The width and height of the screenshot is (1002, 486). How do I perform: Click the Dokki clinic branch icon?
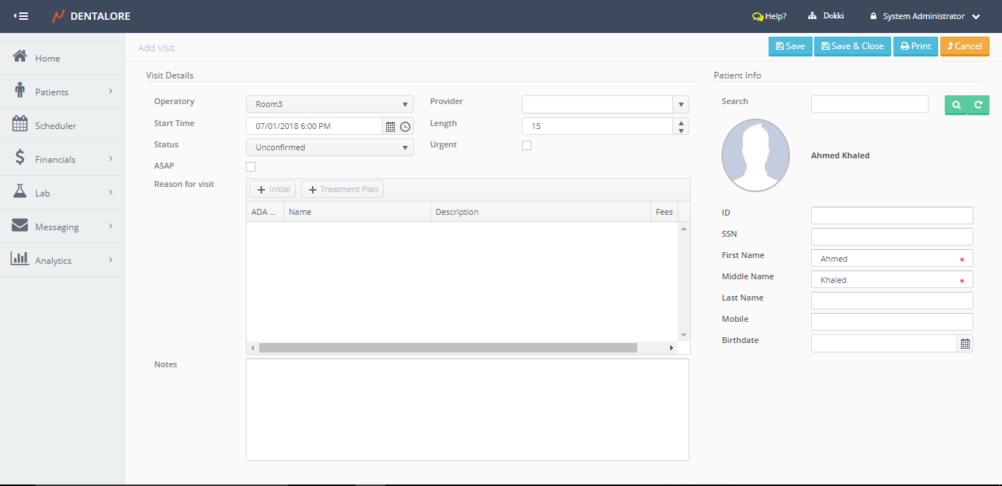click(x=813, y=16)
